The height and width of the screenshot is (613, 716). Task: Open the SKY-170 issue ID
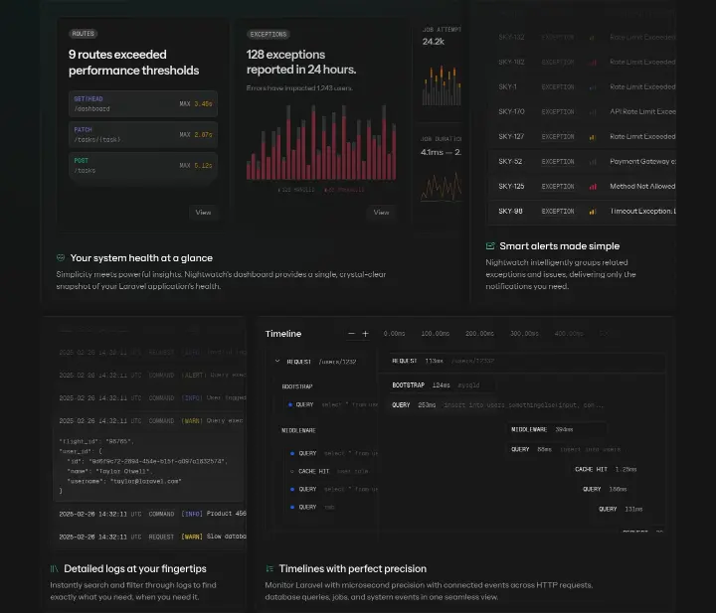(511, 111)
